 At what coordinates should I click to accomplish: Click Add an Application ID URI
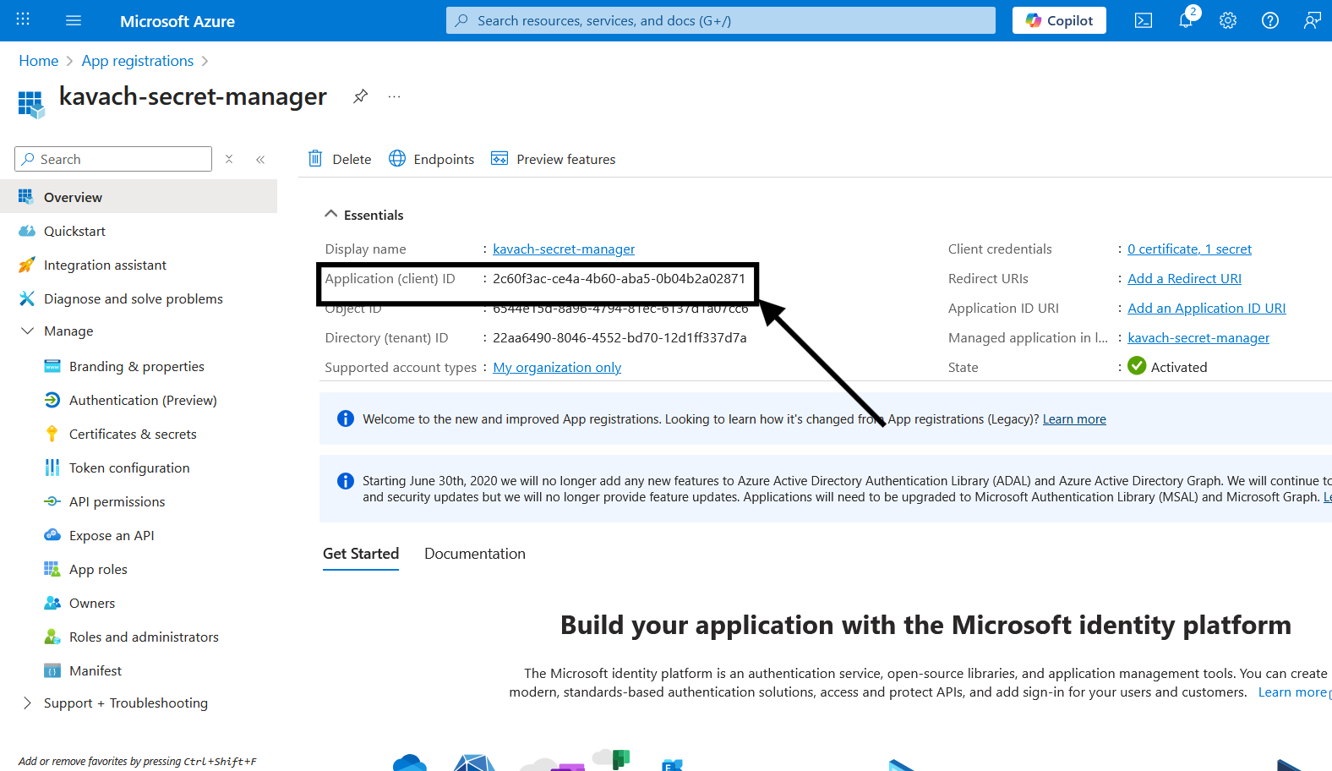[x=1206, y=308]
